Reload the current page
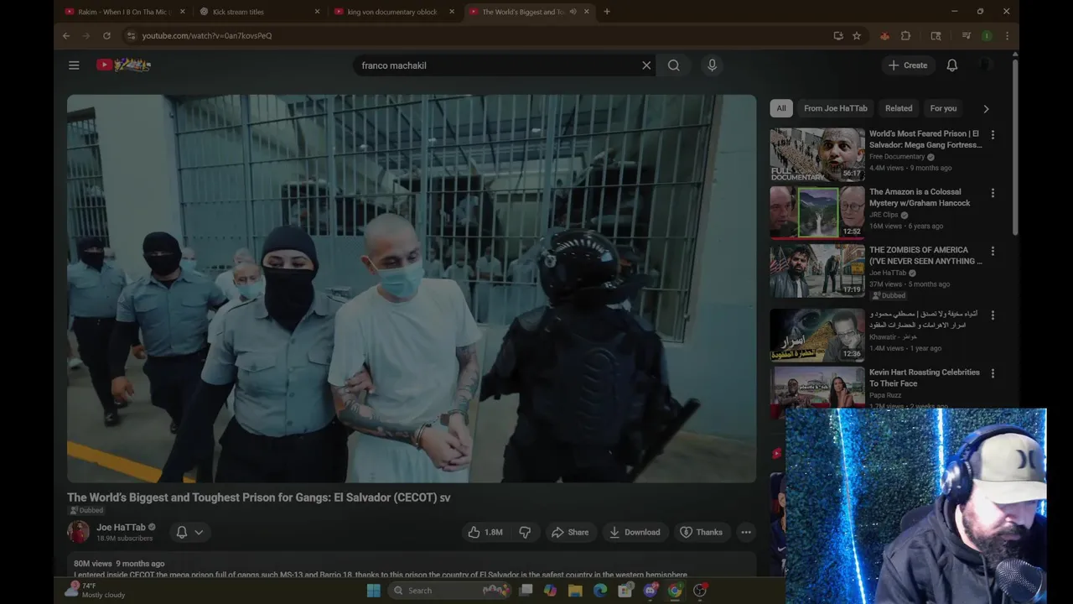 point(106,36)
